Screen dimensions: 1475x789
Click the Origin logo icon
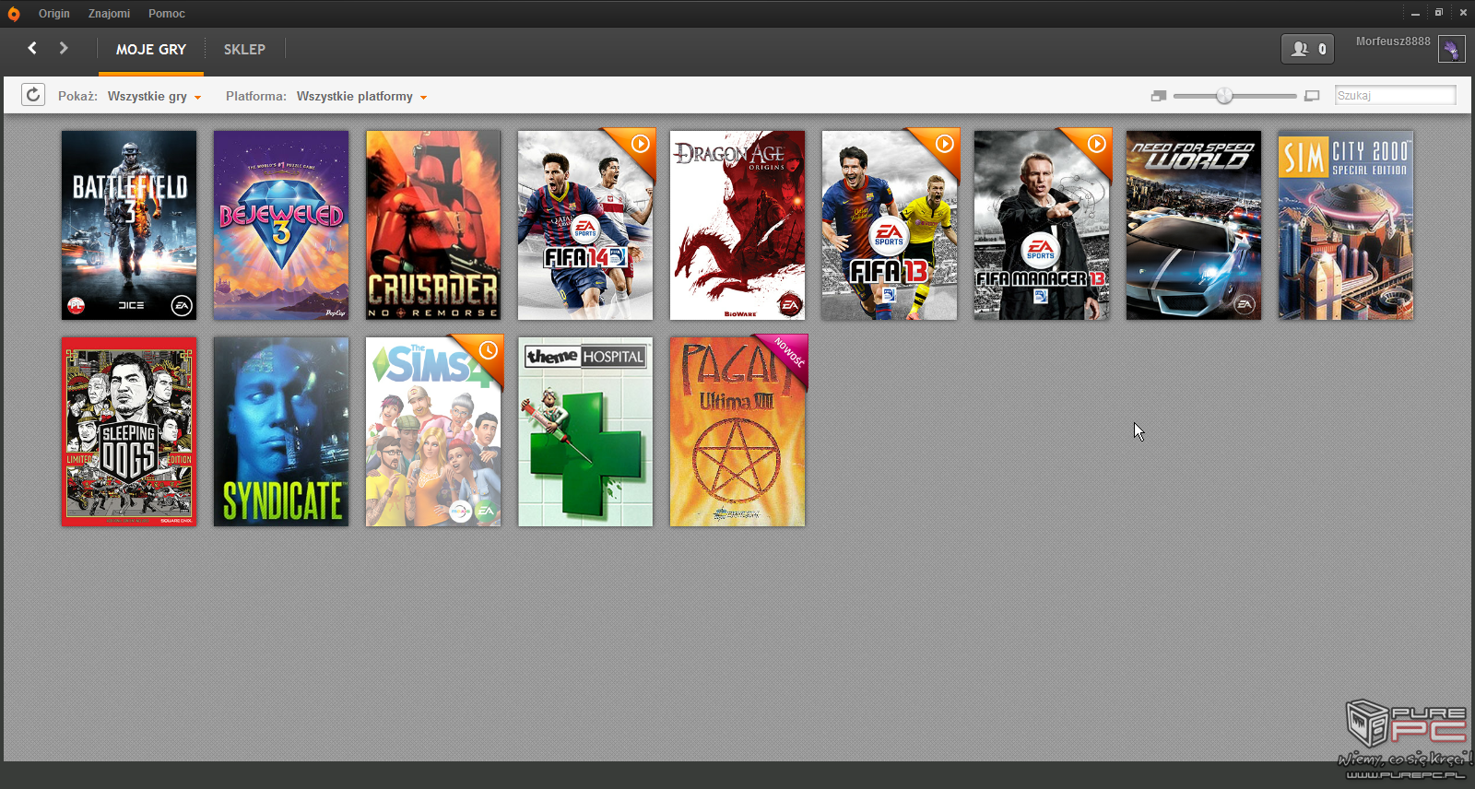(13, 14)
